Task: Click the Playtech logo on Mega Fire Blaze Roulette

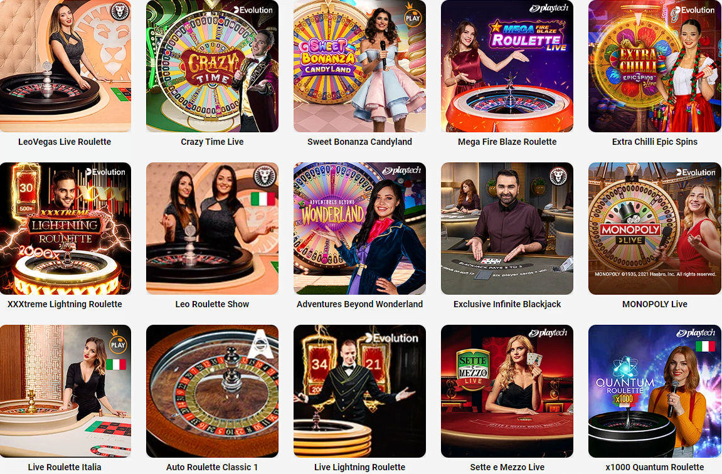Action: click(x=549, y=8)
